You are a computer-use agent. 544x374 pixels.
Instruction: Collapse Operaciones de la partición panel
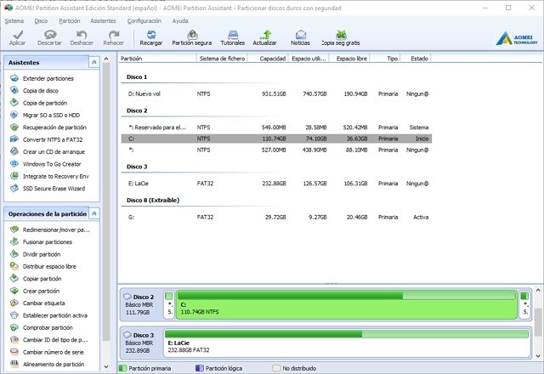[94, 213]
